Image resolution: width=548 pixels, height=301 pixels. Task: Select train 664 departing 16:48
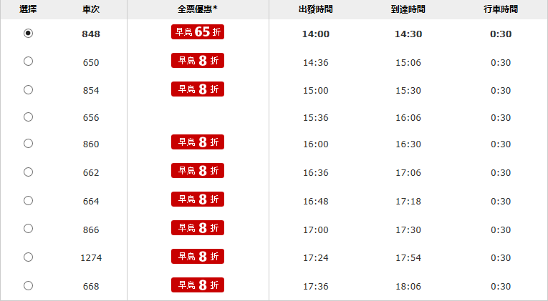(x=28, y=201)
